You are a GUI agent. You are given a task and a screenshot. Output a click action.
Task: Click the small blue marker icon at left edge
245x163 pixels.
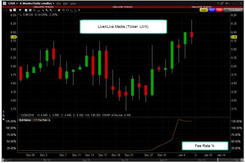tap(3, 112)
